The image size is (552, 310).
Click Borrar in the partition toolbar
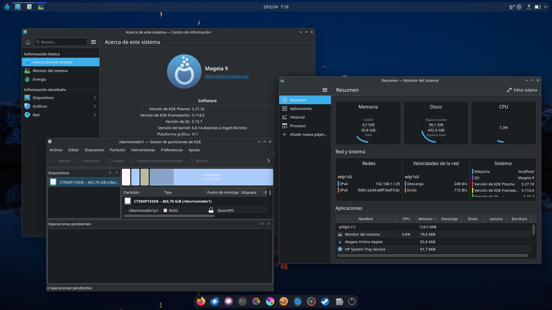pos(198,161)
